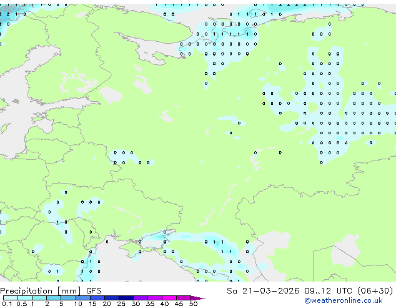Pick the magenta swatch between 40 and 45
Viewport: 396px width, 306px height.
(x=169, y=298)
